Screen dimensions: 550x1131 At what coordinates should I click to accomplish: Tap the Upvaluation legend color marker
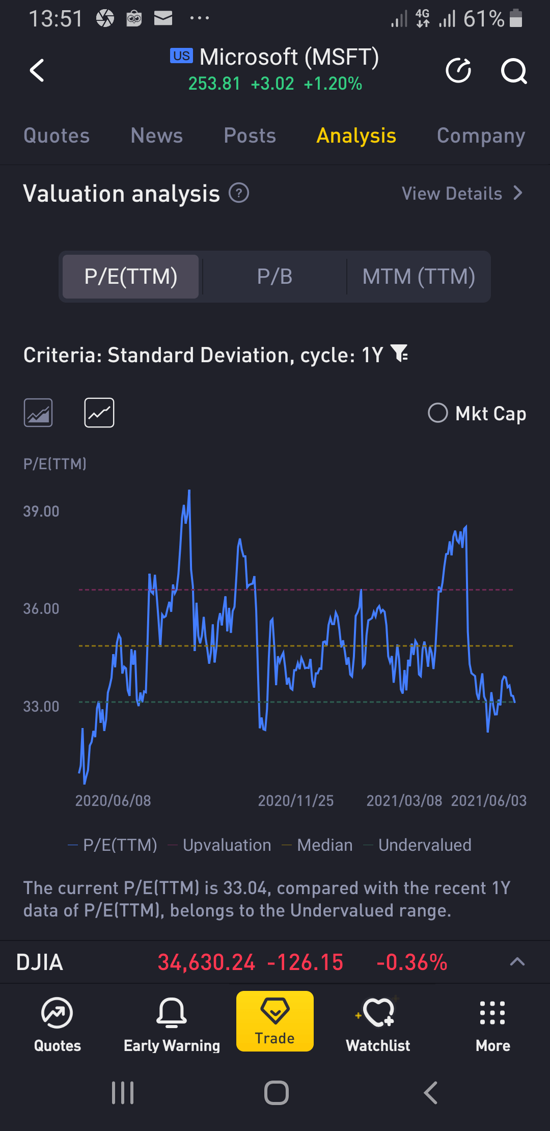[x=173, y=845]
